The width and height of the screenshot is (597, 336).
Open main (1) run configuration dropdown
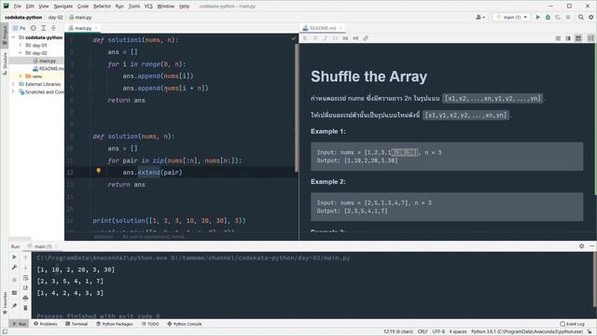click(x=512, y=17)
